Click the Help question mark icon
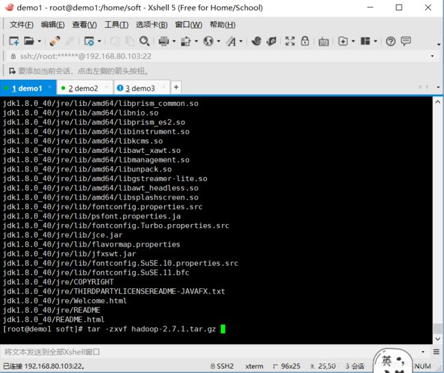The image size is (444, 373). [391, 42]
